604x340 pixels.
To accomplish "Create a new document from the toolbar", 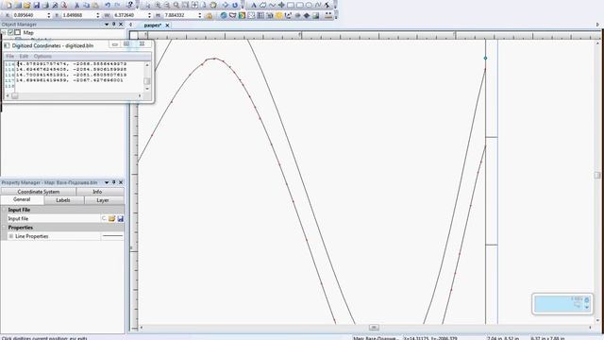I will [x=8, y=5].
